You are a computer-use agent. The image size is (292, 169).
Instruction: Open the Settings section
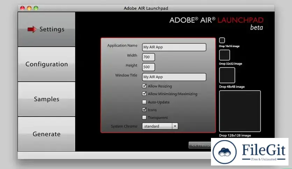click(x=46, y=29)
